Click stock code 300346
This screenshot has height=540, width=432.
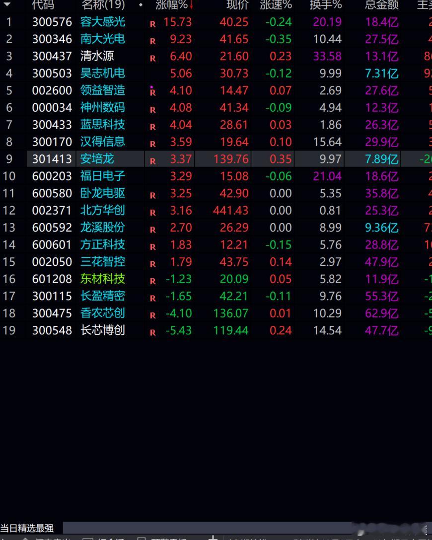tap(52, 39)
